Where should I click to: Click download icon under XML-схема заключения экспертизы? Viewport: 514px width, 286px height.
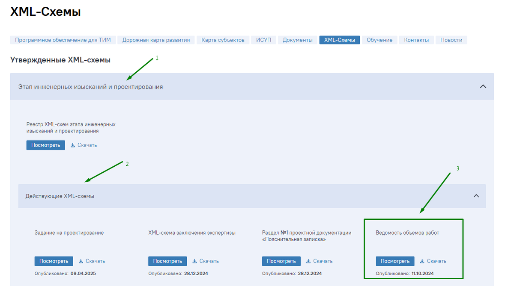coord(194,261)
